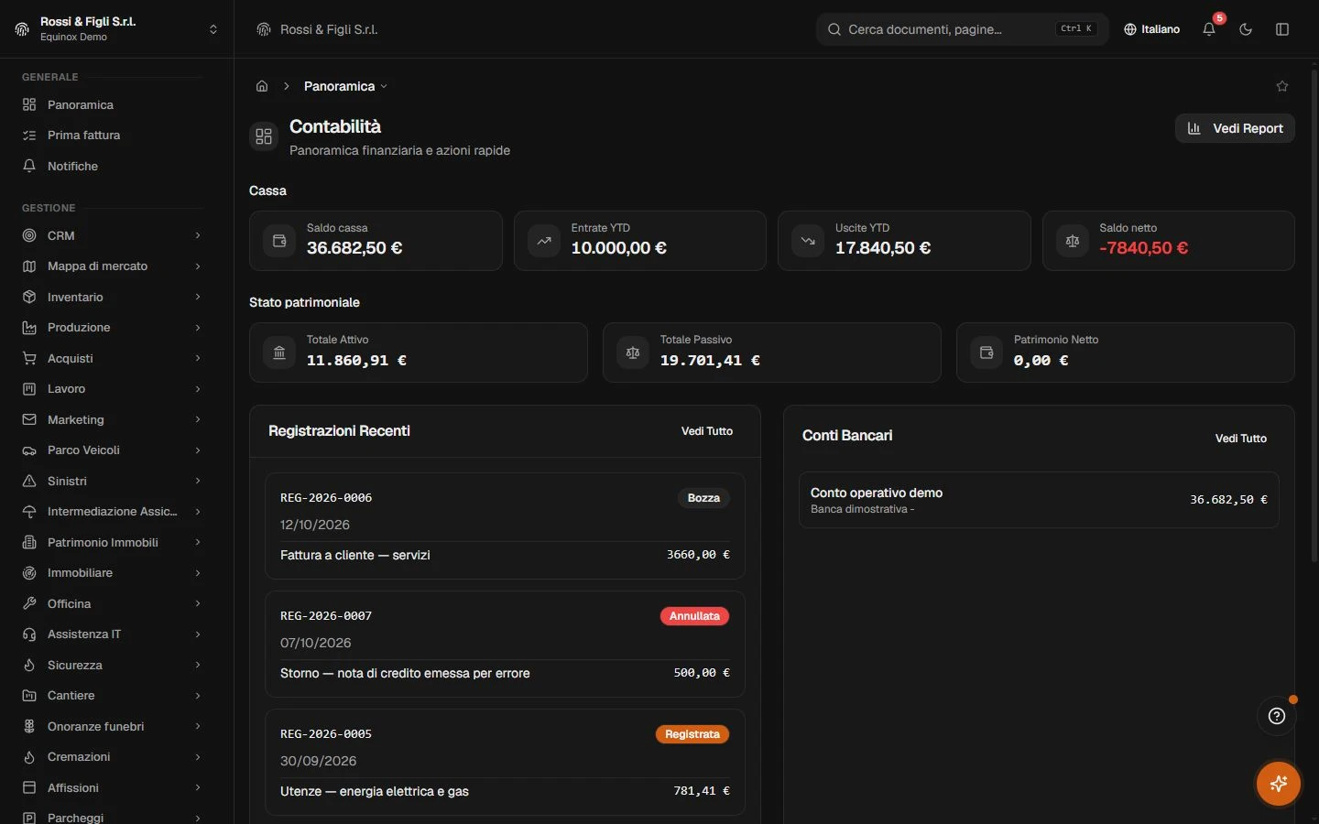Toggle dark mode moon icon
1319x824 pixels.
(x=1246, y=29)
